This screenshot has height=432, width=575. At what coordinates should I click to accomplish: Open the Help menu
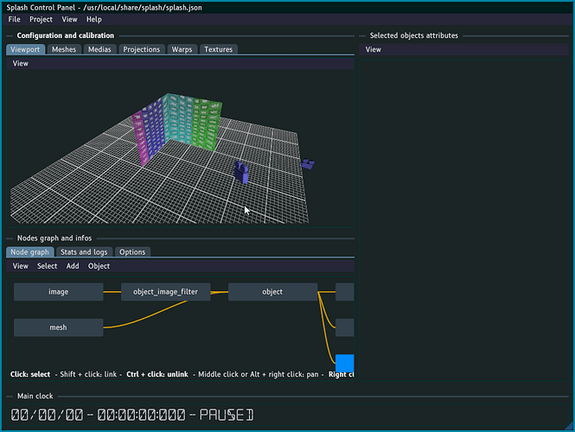click(x=93, y=19)
